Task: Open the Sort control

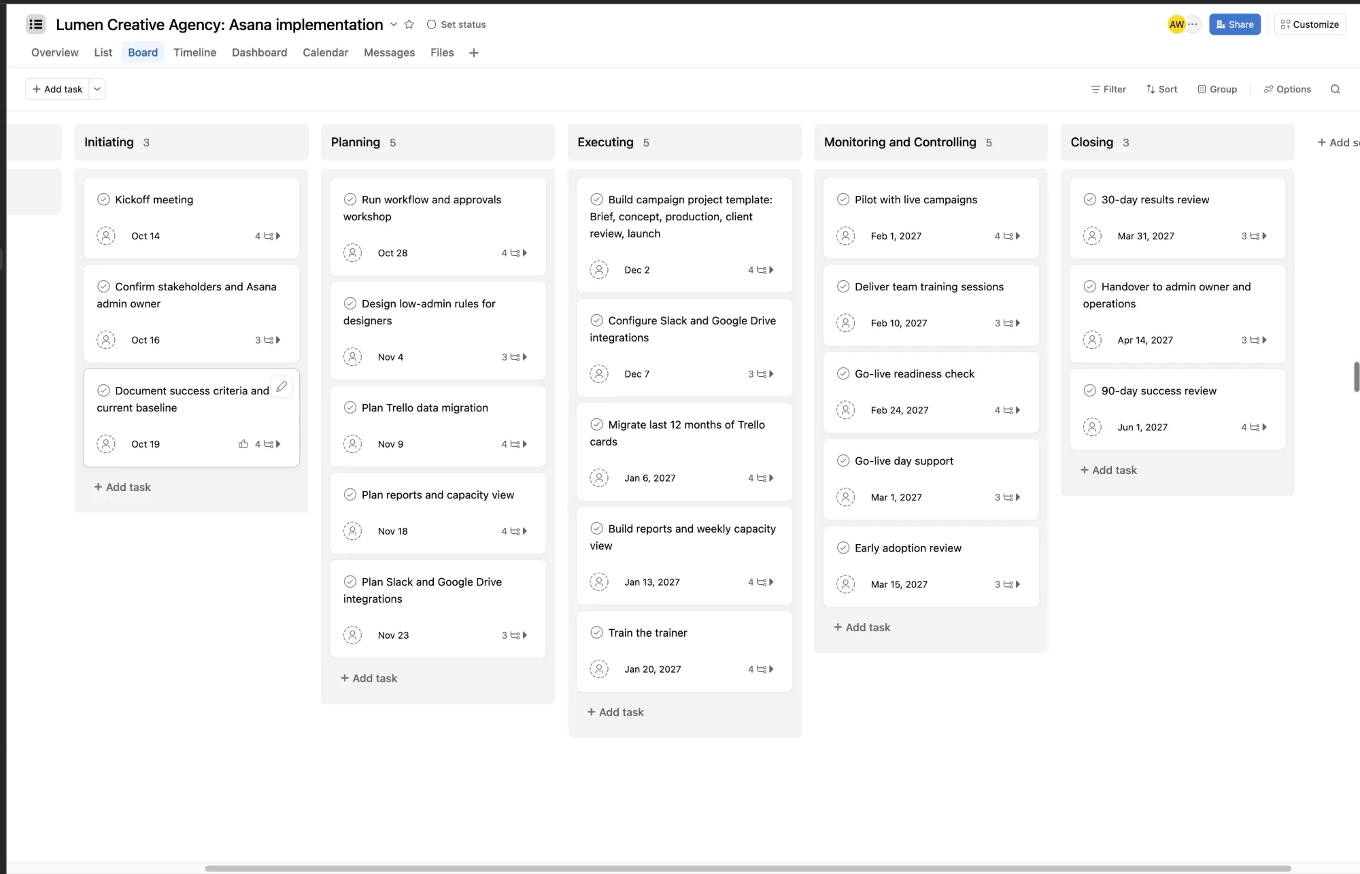Action: pyautogui.click(x=1161, y=89)
